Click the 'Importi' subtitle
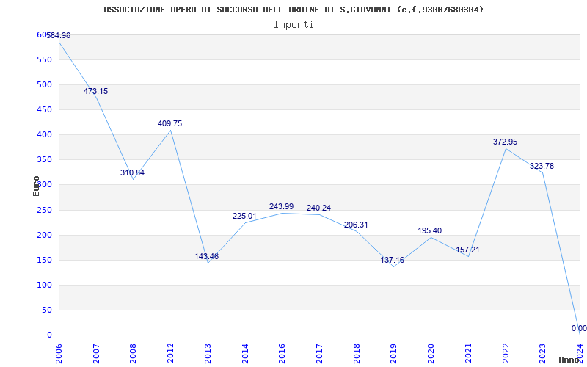Image resolution: width=587 pixels, height=367 pixels. pyautogui.click(x=293, y=25)
